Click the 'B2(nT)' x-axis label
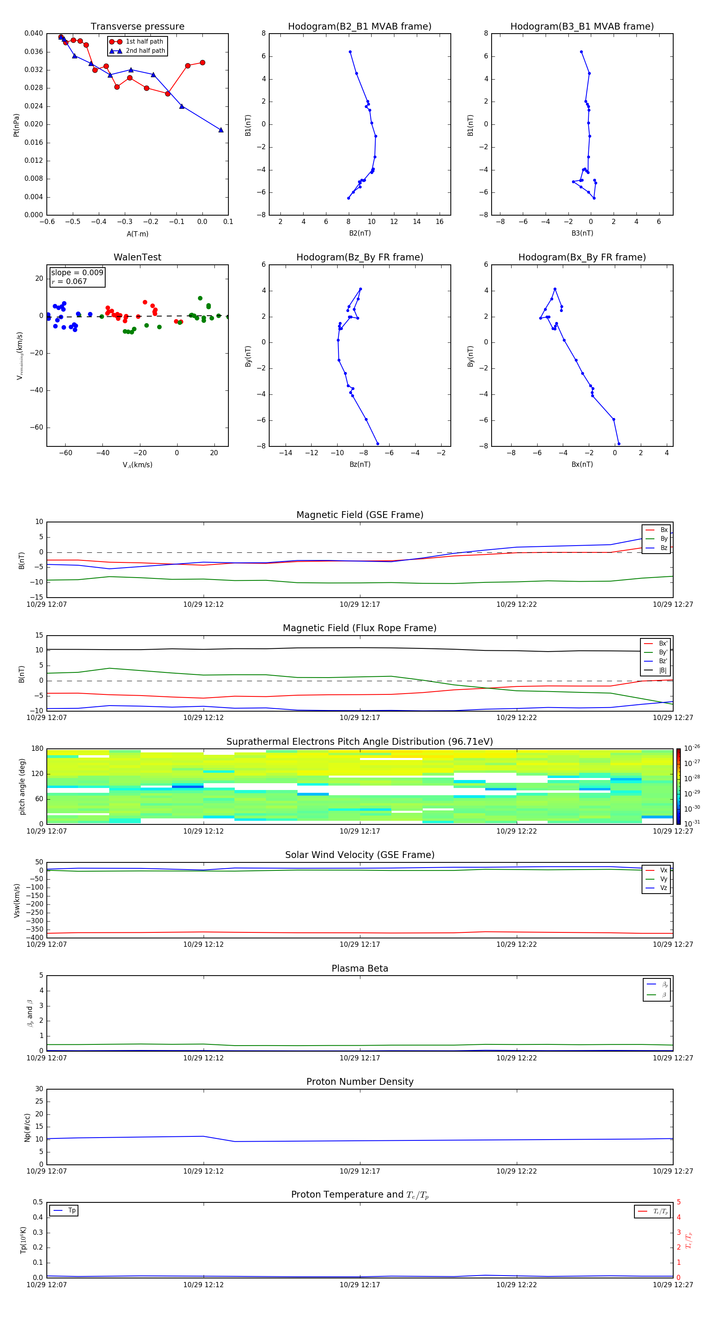This screenshot has width=720, height=1320. coord(360,233)
